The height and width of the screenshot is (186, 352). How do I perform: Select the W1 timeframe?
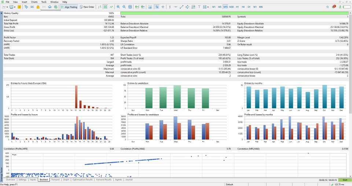pos(255,7)
